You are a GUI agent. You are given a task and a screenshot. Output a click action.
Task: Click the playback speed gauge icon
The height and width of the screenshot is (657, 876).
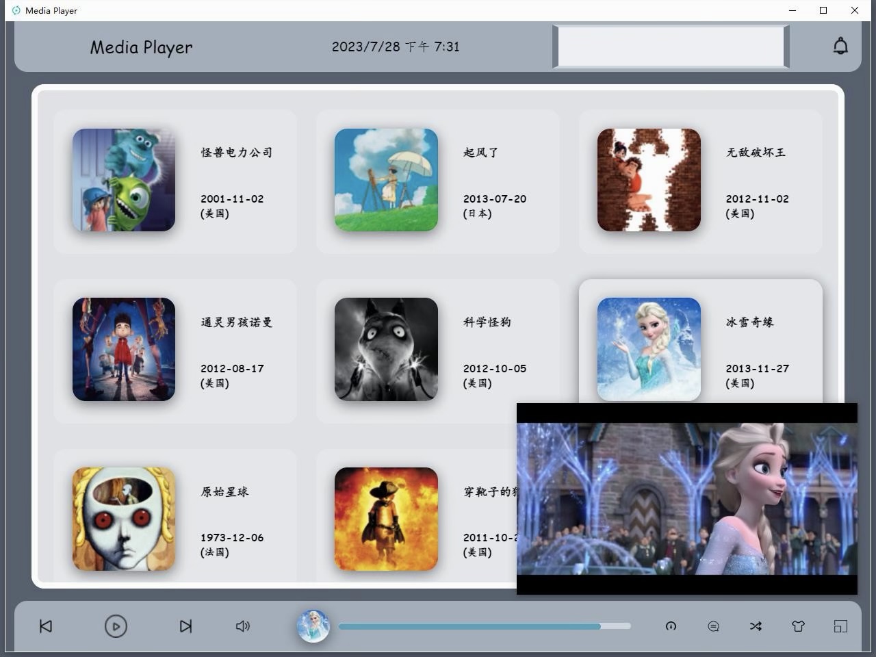point(671,626)
